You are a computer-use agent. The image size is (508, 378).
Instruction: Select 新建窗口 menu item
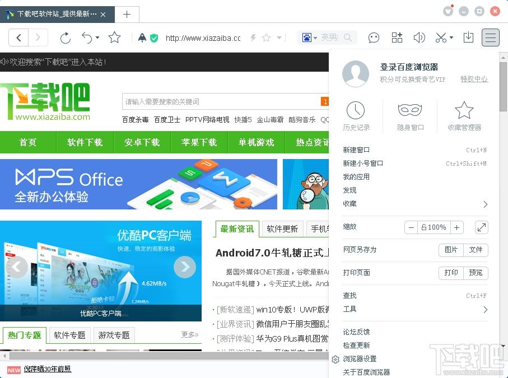tap(414, 150)
